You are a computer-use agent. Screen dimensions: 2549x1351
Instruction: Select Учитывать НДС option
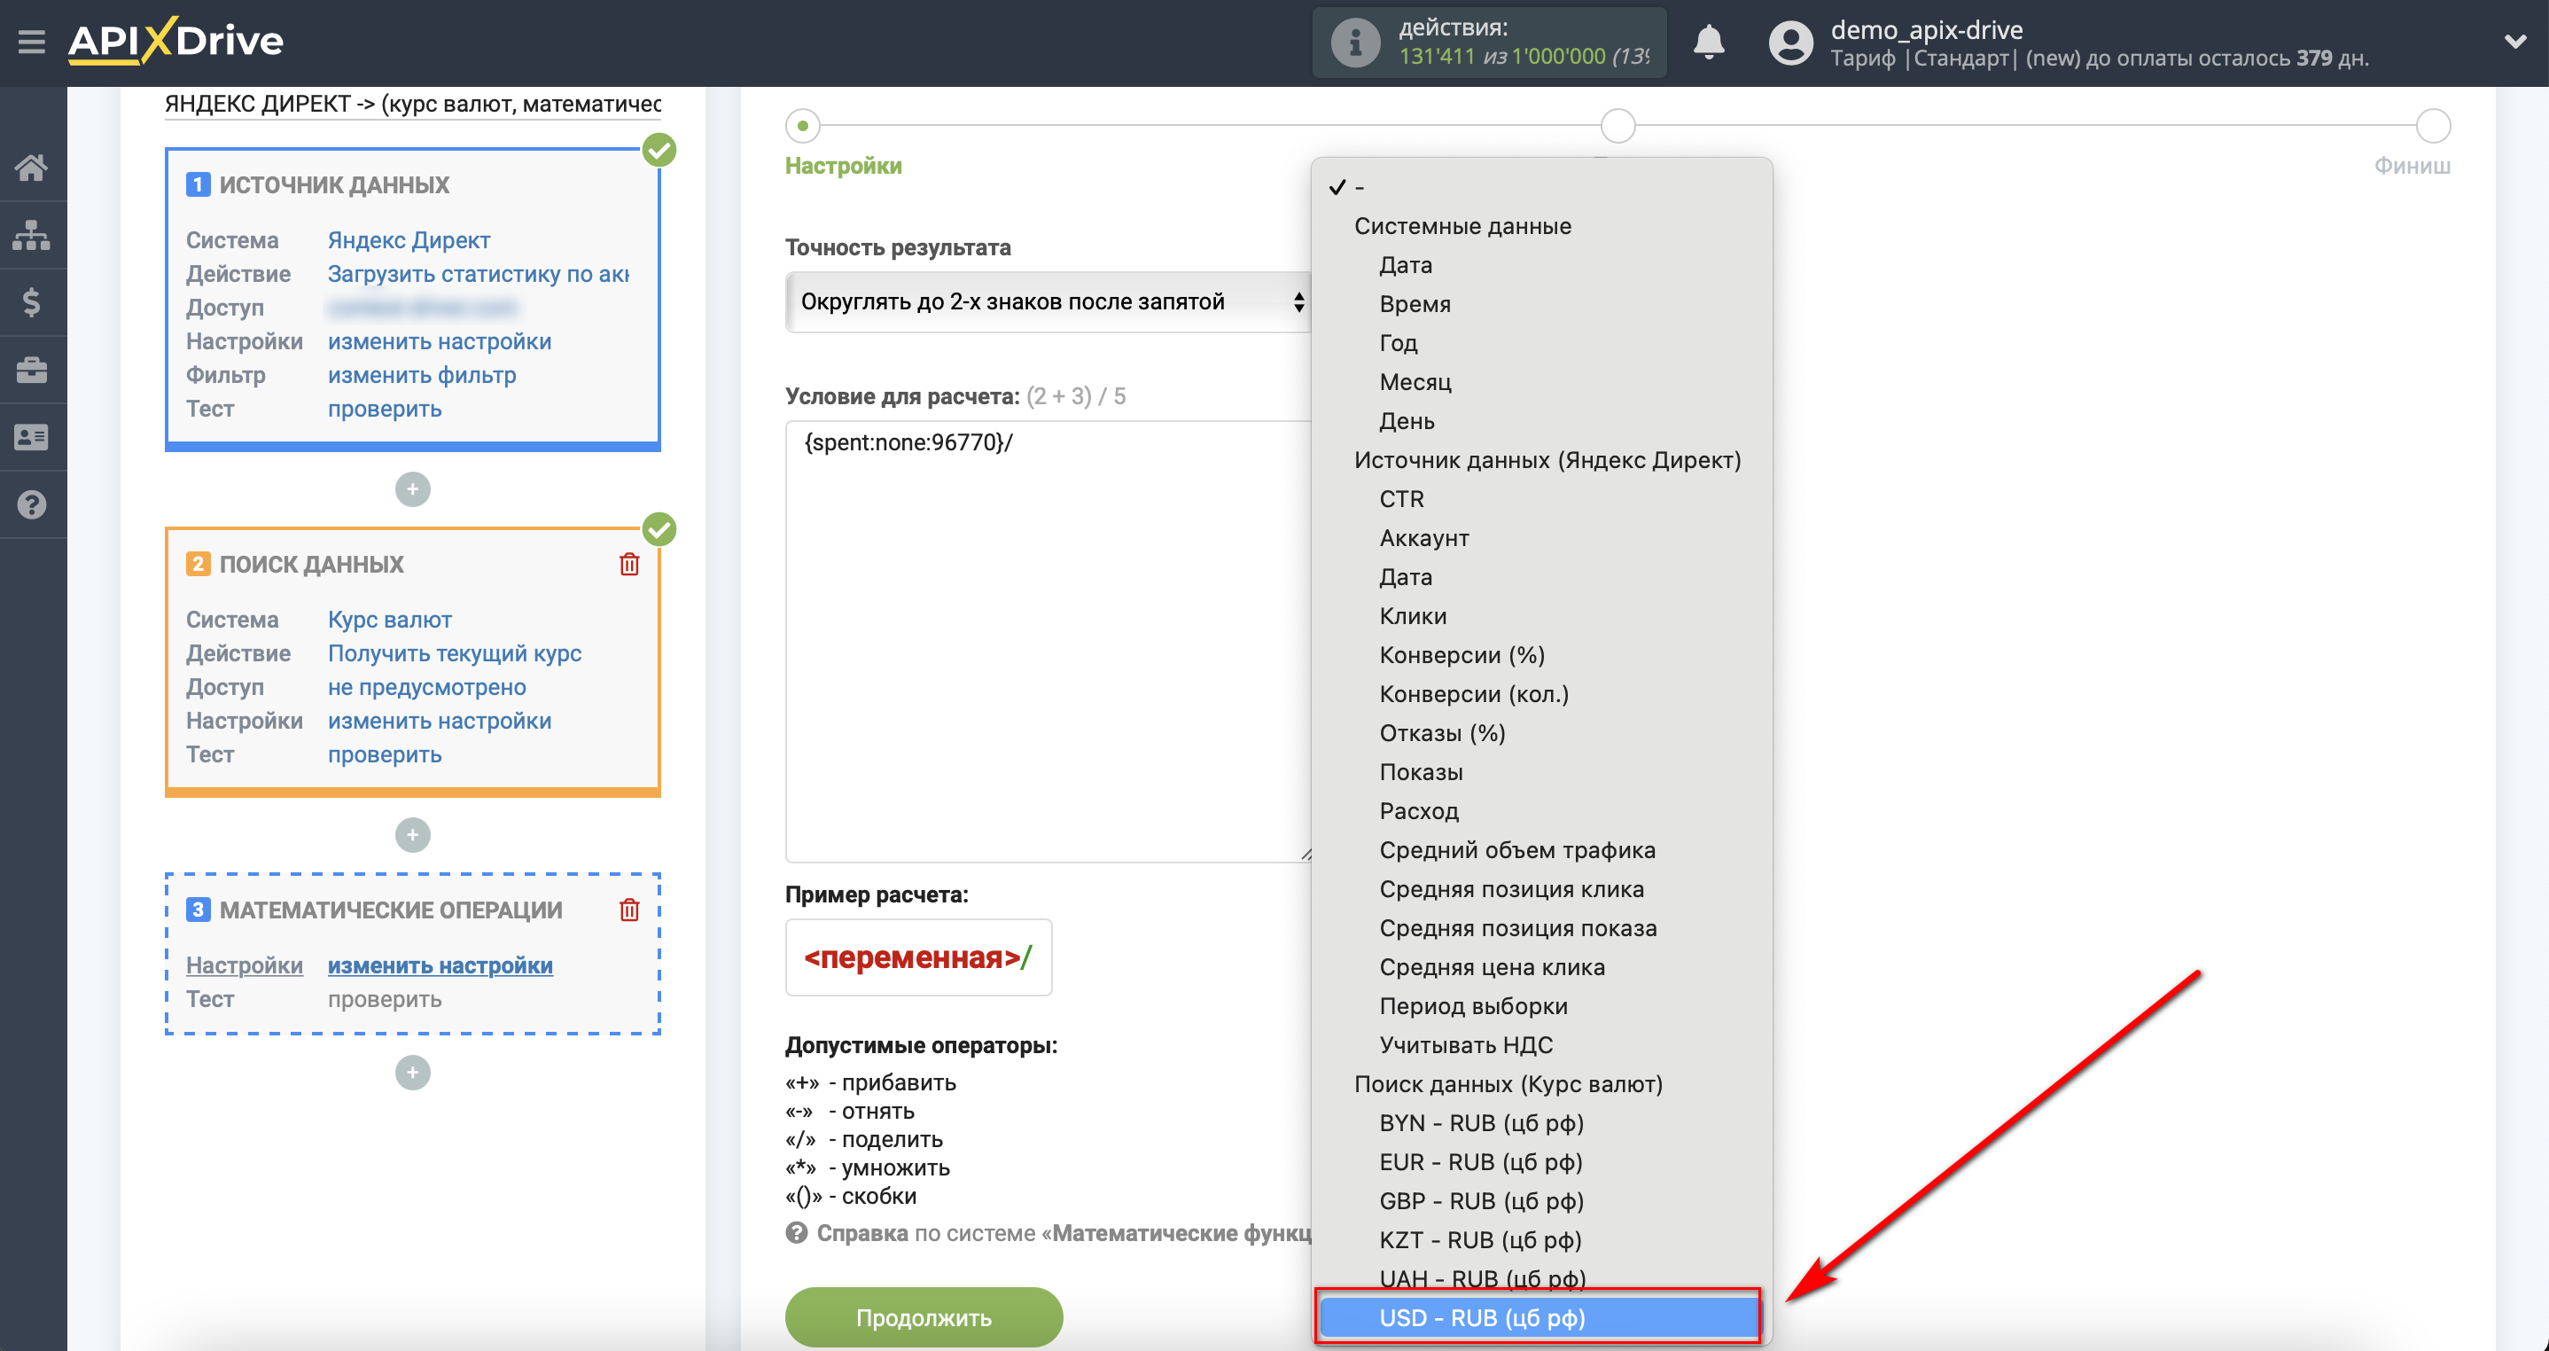[1541, 1045]
